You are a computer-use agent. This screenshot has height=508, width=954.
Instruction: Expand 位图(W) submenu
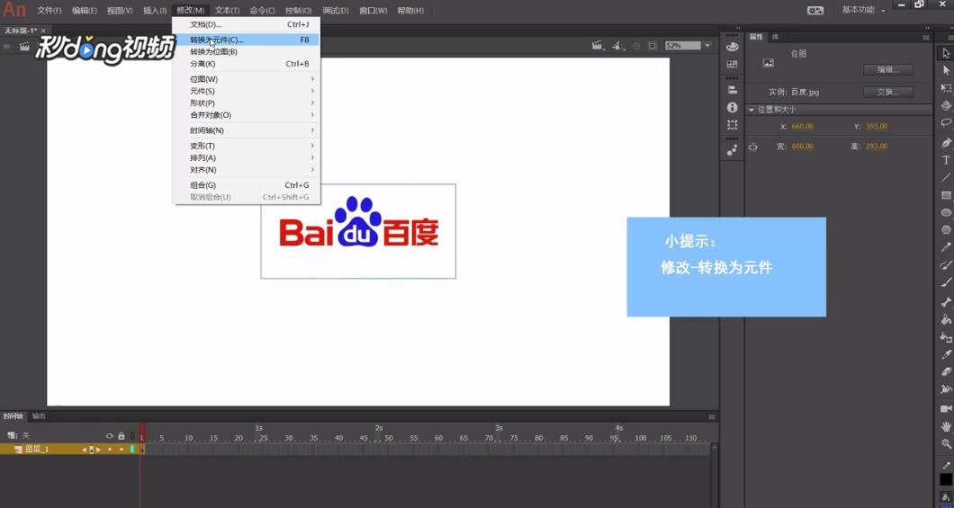(x=246, y=79)
